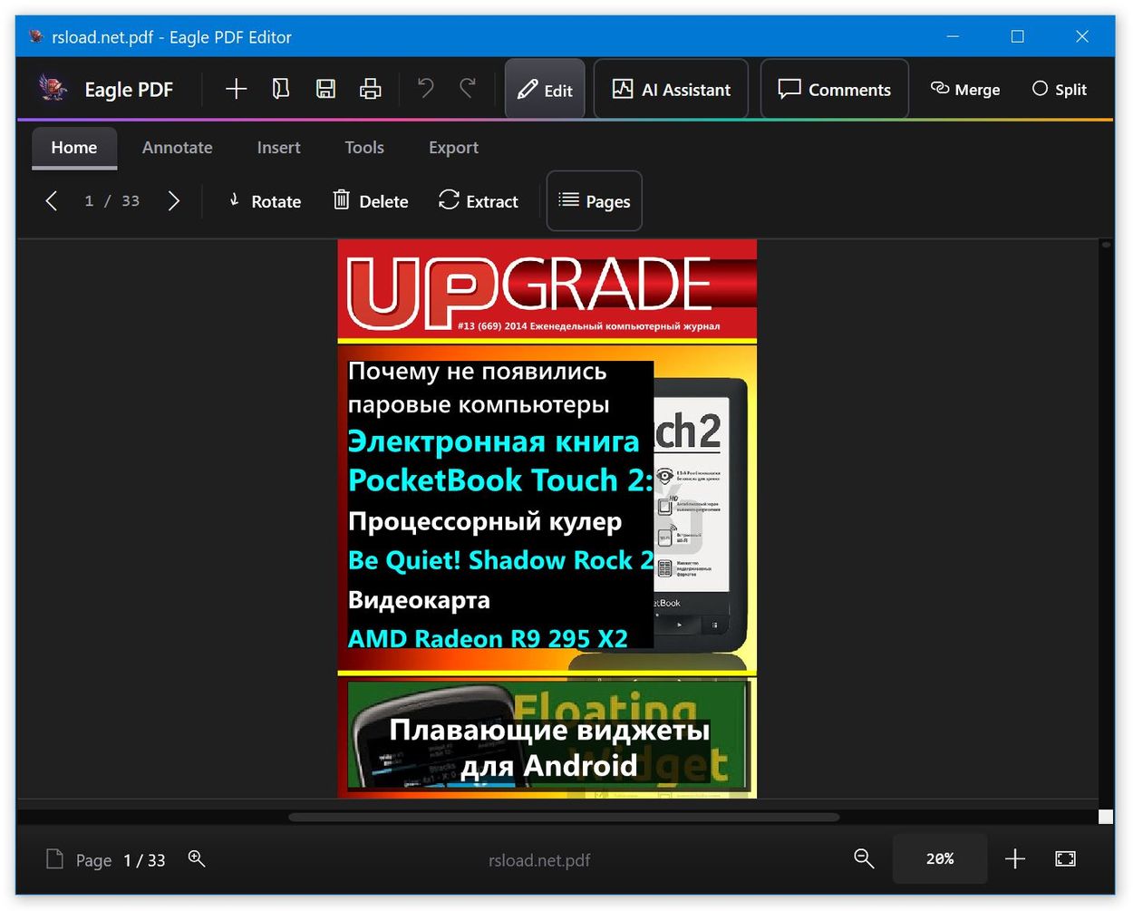Open the Tools tab

[364, 148]
